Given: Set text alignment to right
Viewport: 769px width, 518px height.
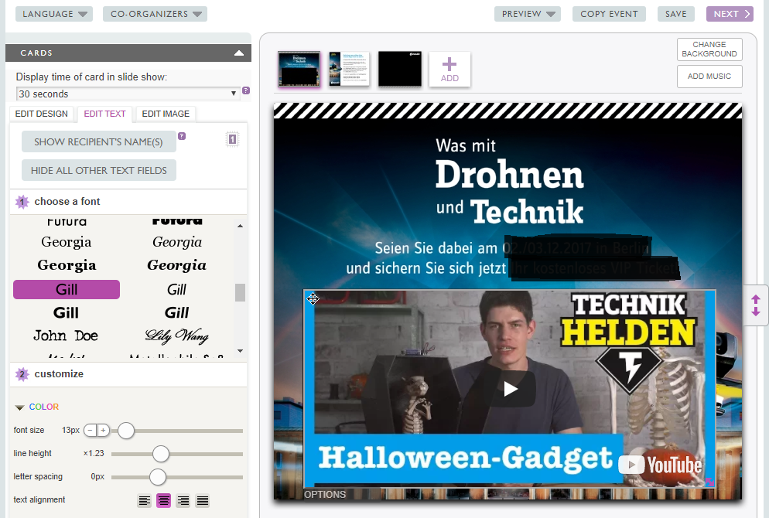Looking at the screenshot, I should (x=183, y=501).
